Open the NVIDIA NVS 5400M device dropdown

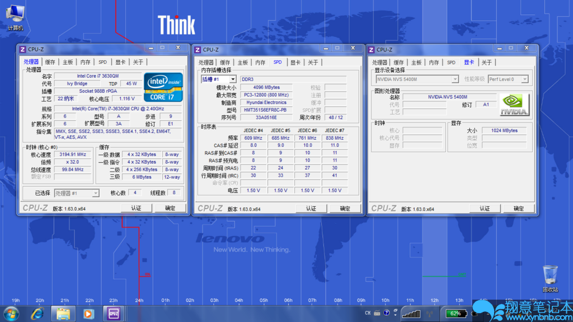point(417,79)
